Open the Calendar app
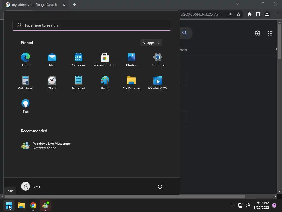This screenshot has height=212, width=282. click(x=78, y=60)
